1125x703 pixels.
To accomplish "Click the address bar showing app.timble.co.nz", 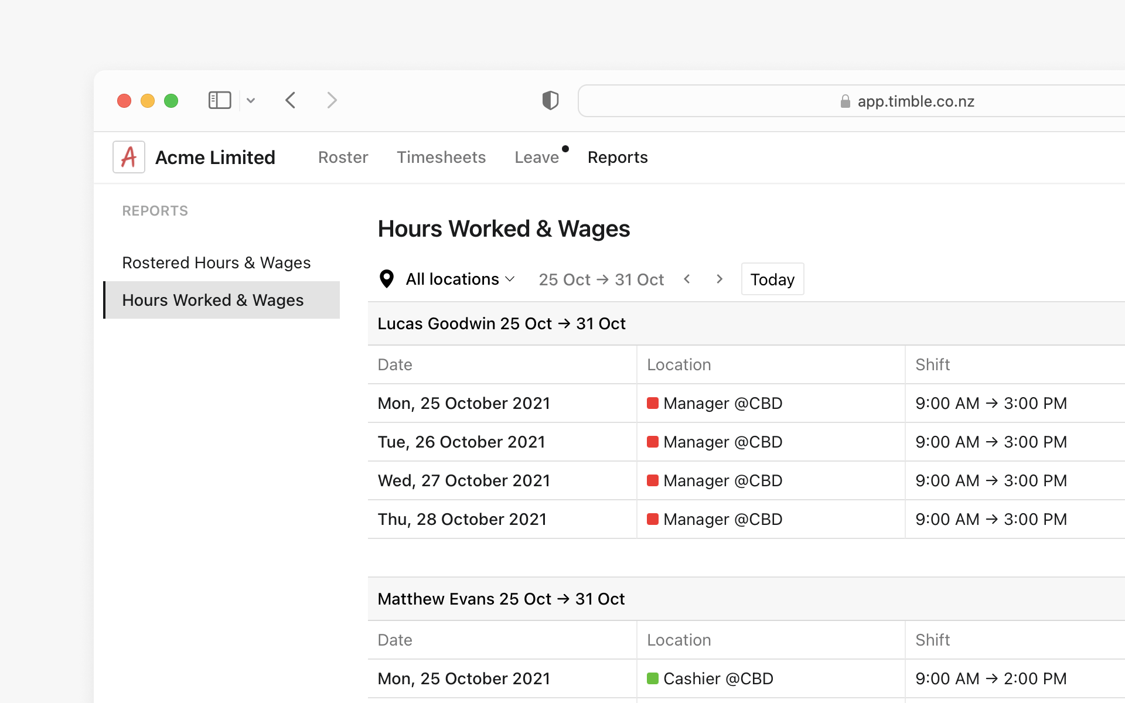I will pyautogui.click(x=849, y=101).
